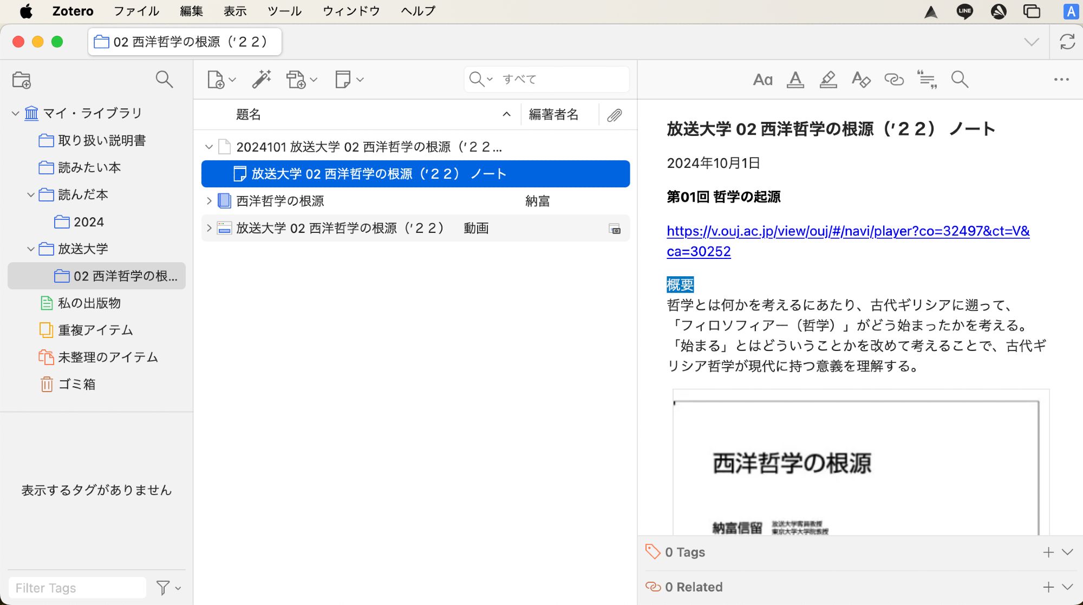Image resolution: width=1083 pixels, height=605 pixels.
Task: Open the ツール menu
Action: (x=284, y=11)
